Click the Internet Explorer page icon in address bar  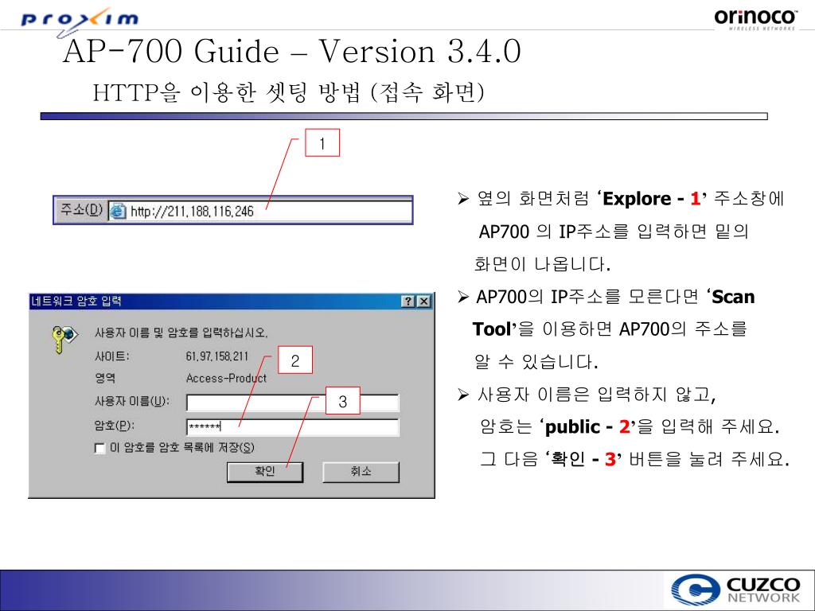118,211
